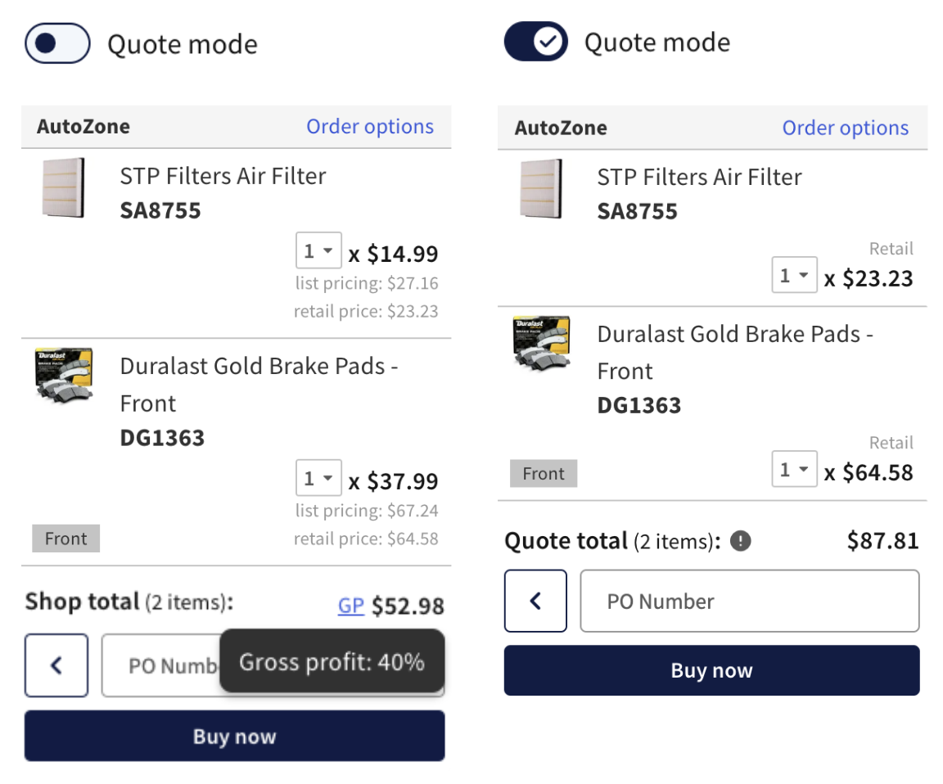Focus the PO Number field in the right panel
Screen dimensions: 943x784
pyautogui.click(x=749, y=601)
